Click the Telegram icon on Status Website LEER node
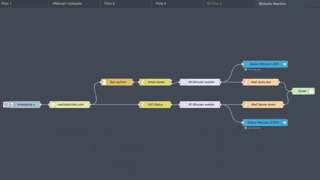Viewport: 320px width, 180px height. coord(284,64)
